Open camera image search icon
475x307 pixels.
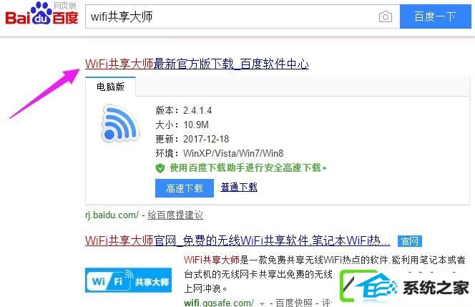(x=386, y=16)
